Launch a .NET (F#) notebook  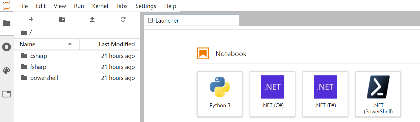[x=326, y=94]
